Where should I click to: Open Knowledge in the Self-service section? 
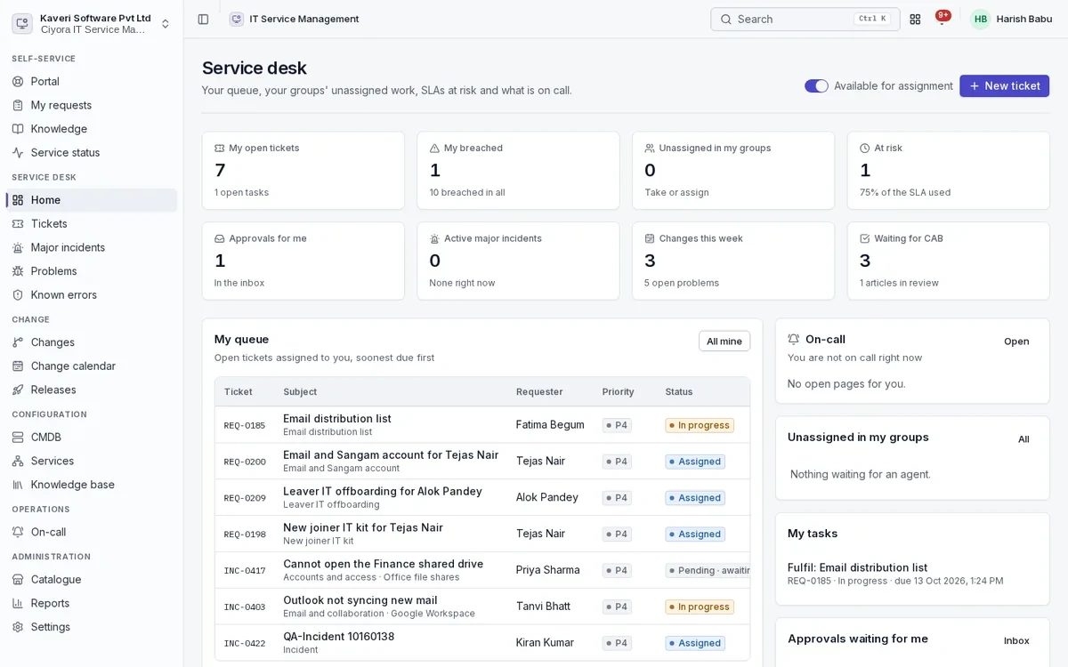point(92,129)
